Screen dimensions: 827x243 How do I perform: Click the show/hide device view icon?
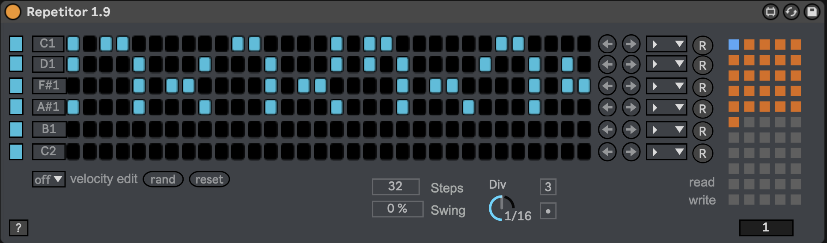(x=770, y=12)
